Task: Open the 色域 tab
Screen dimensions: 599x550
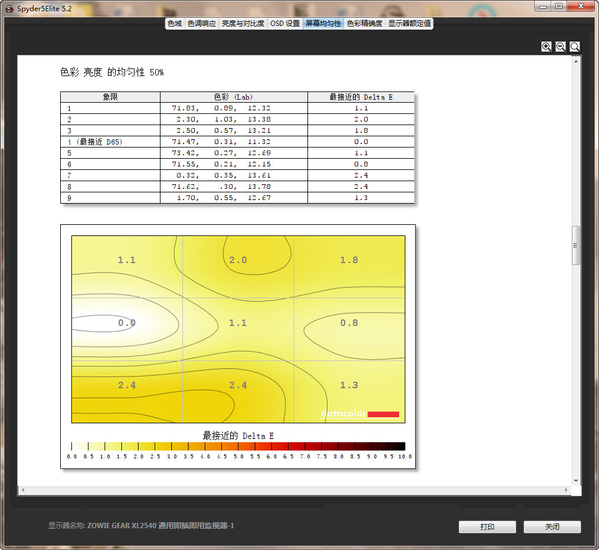Action: tap(175, 24)
